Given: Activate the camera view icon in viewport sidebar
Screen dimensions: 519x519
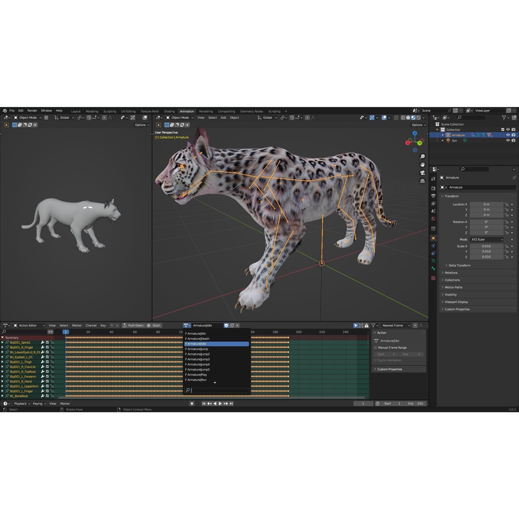Looking at the screenshot, I should point(422,173).
